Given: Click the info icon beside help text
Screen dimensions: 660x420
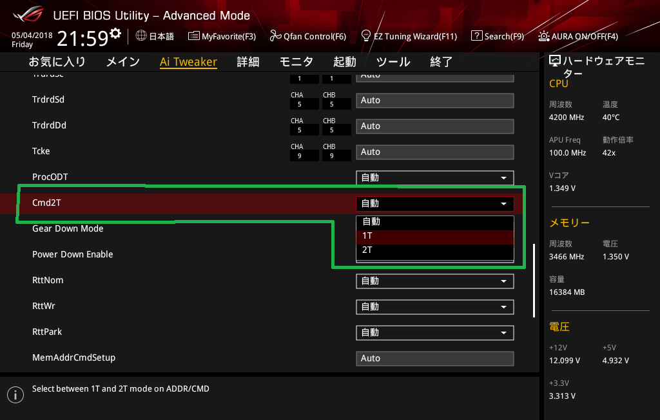Looking at the screenshot, I should click(x=15, y=395).
